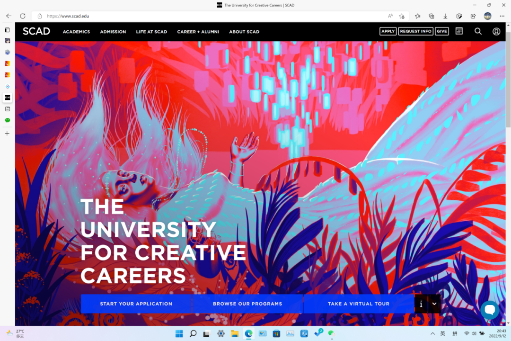Open File Explorer from taskbar
This screenshot has height=341, width=511.
click(x=235, y=333)
